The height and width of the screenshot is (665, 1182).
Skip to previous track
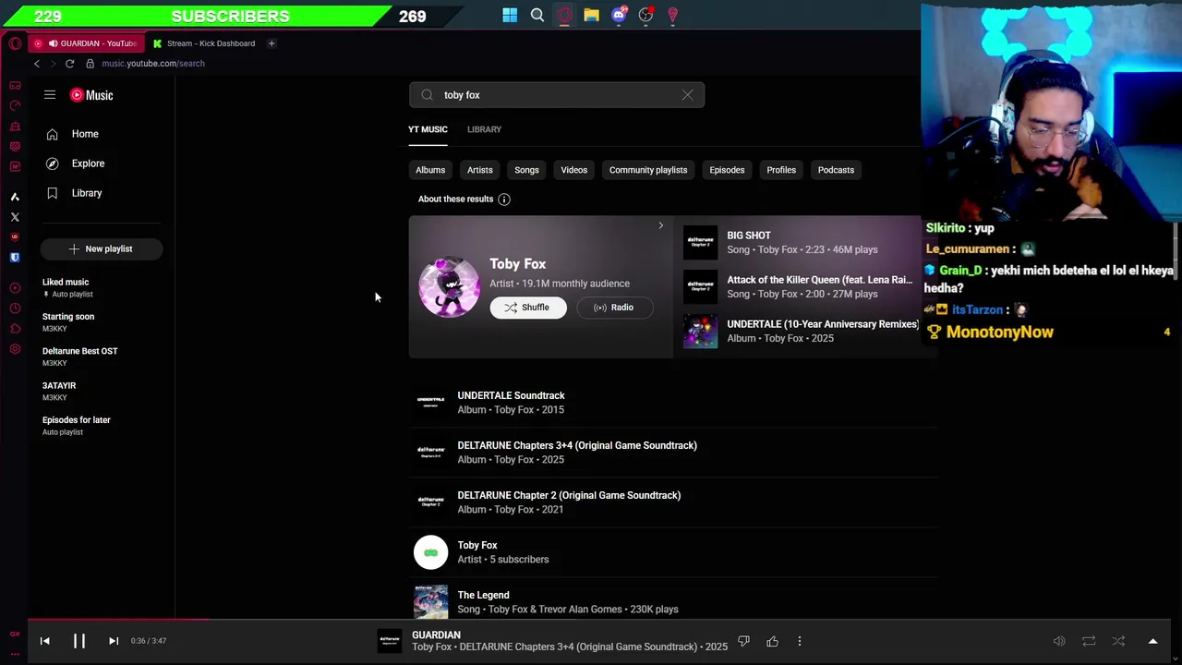tap(44, 641)
